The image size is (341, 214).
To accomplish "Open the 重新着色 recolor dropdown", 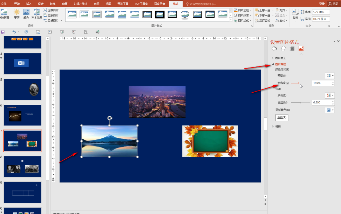I will 330,110.
